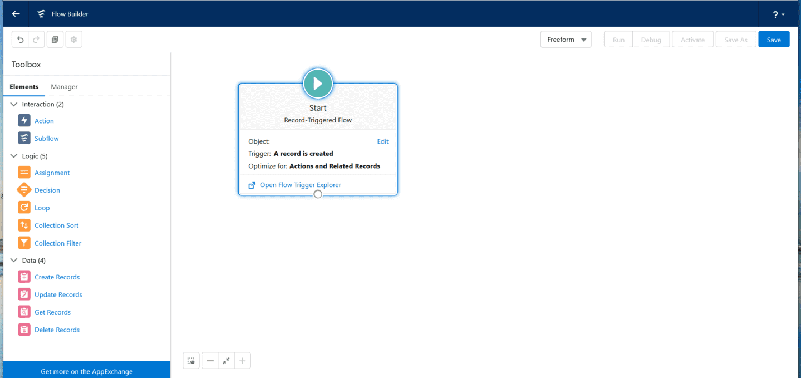Add an Assignment element
The image size is (801, 378).
point(52,172)
